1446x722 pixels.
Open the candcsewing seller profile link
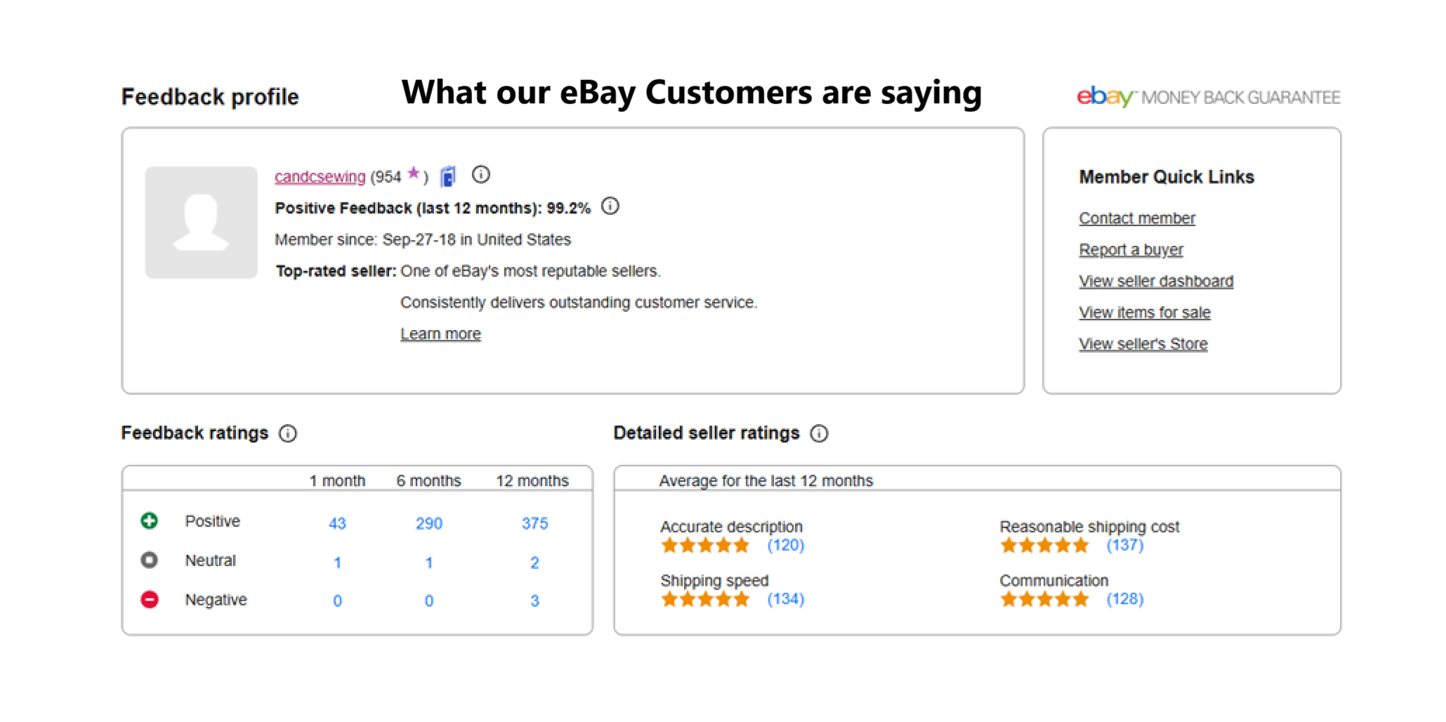(320, 177)
